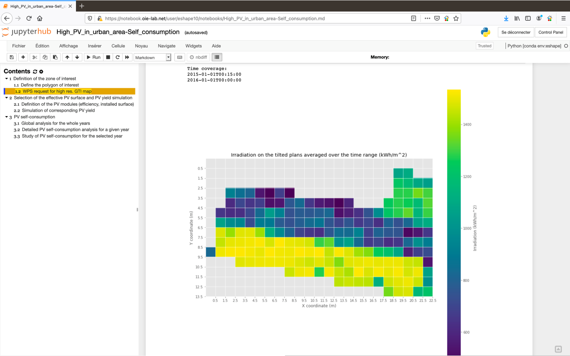This screenshot has width=570, height=356.
Task: Select the nbdiff toolbar item
Action: click(198, 57)
